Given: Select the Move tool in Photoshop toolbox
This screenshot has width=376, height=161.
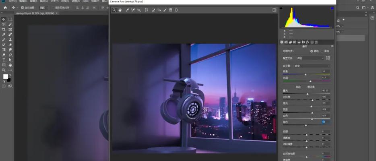Looking at the screenshot, I should [x=4, y=19].
